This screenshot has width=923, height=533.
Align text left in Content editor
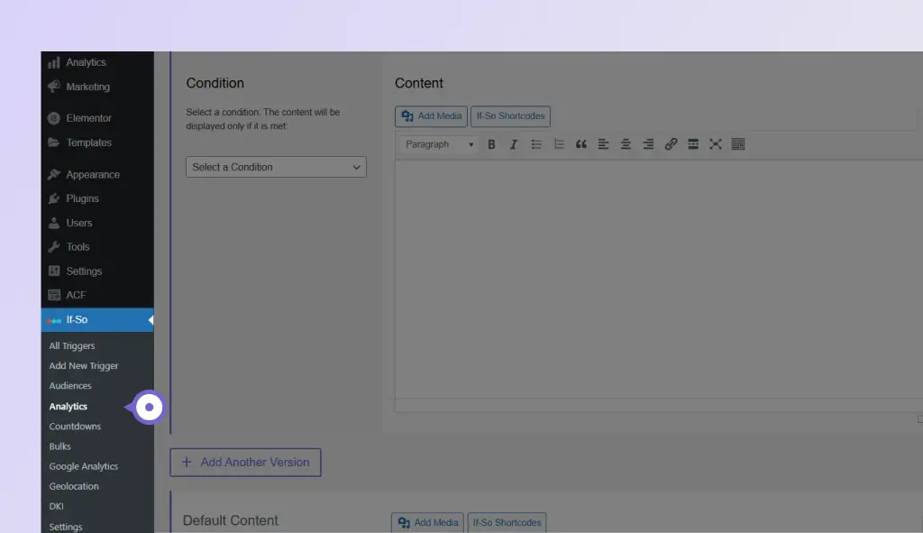click(603, 144)
